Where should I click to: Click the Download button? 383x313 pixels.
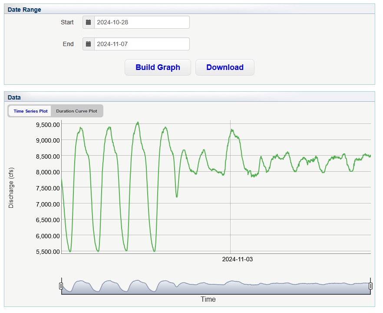(x=225, y=67)
